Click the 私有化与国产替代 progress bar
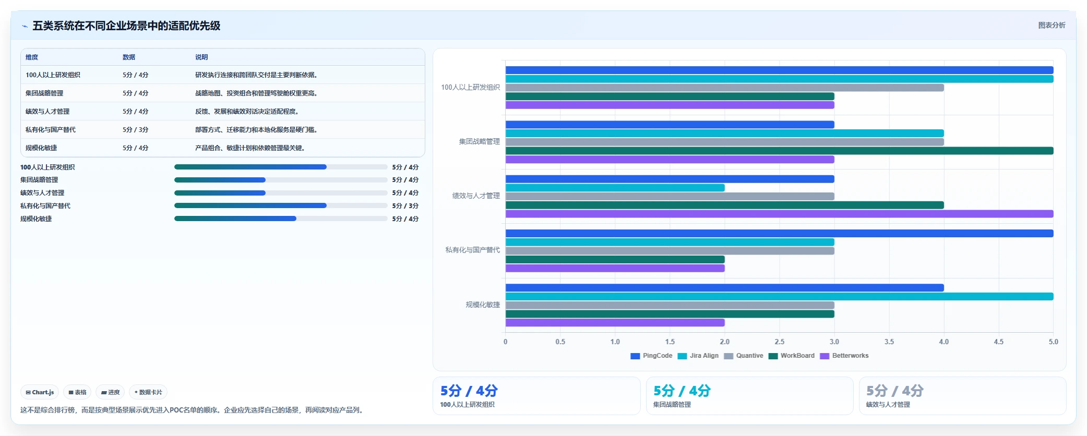 281,205
